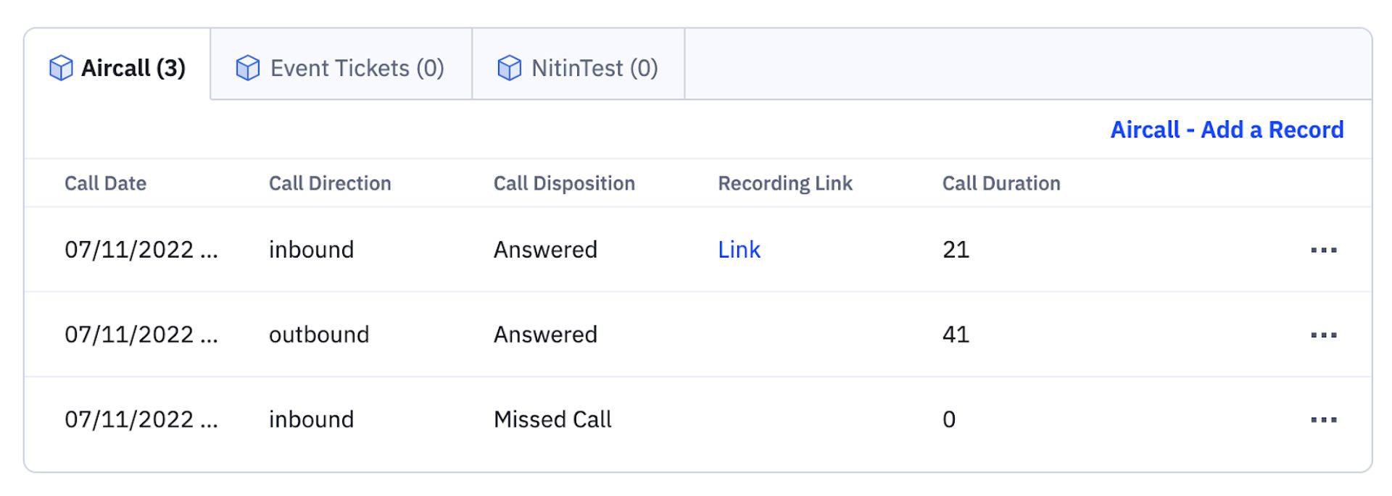1392x496 pixels.
Task: Click the call date in the Missed Call row
Action: click(x=141, y=419)
